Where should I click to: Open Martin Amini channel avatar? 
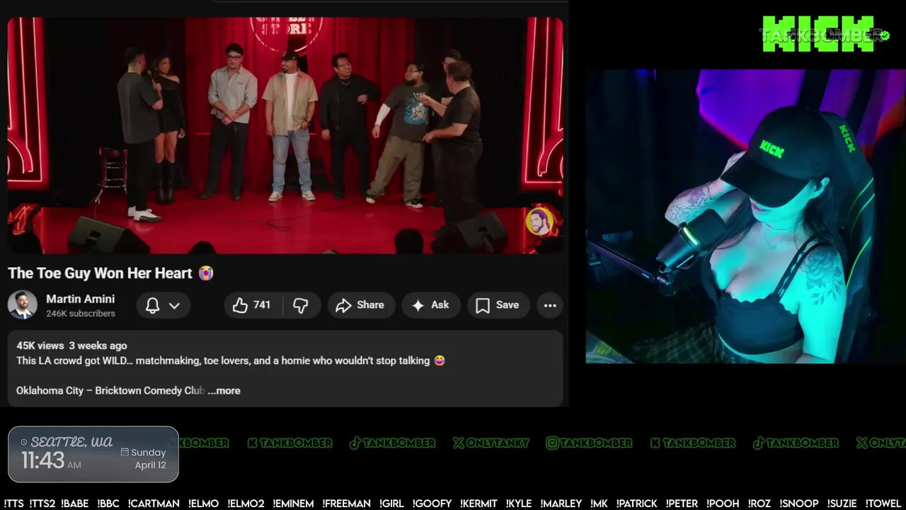click(x=23, y=305)
